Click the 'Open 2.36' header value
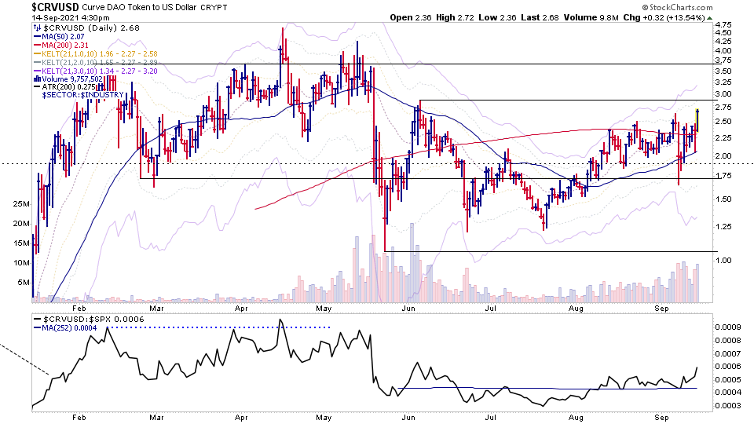This screenshot has height=424, width=754. tap(411, 18)
